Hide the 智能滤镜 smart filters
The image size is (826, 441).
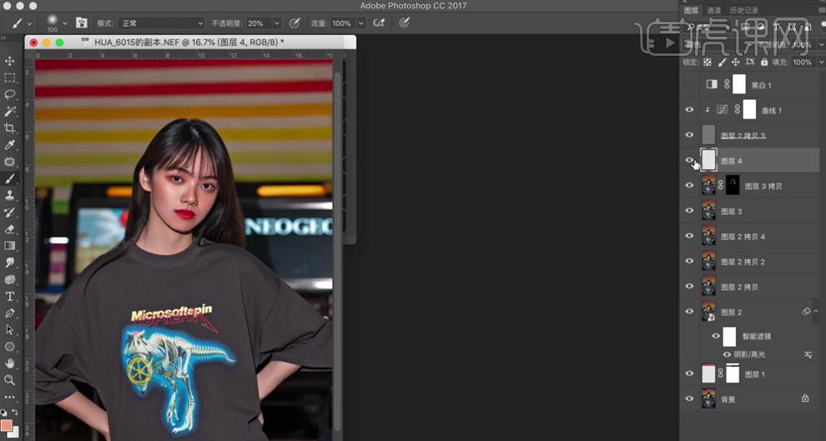coord(715,336)
